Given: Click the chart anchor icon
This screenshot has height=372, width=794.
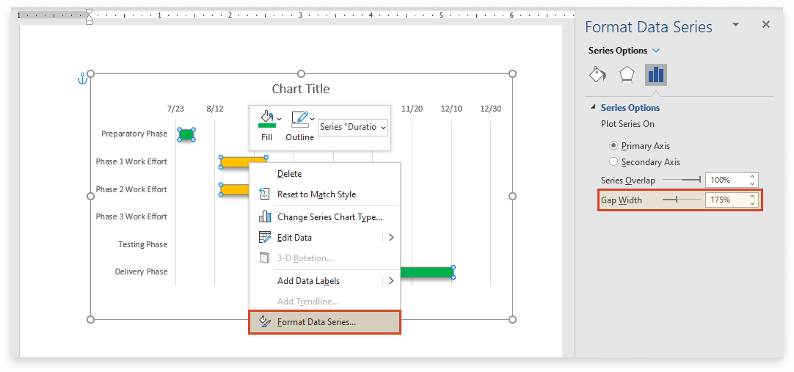Looking at the screenshot, I should 82,79.
